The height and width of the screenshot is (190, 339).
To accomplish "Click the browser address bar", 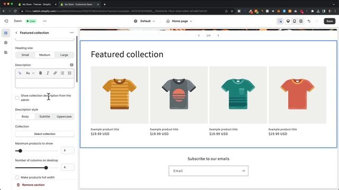I will pyautogui.click(x=121, y=11).
